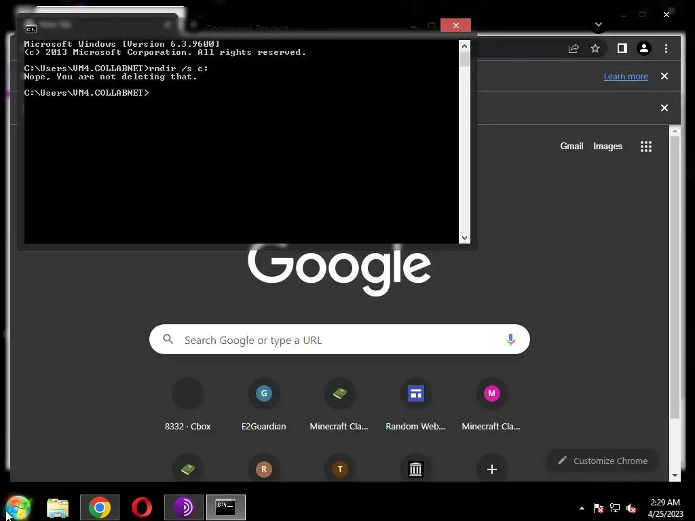This screenshot has width=695, height=521.
Task: Click the muted volume tray icon
Action: pyautogui.click(x=631, y=508)
